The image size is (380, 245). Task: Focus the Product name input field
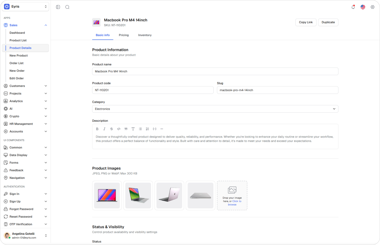tap(215, 71)
